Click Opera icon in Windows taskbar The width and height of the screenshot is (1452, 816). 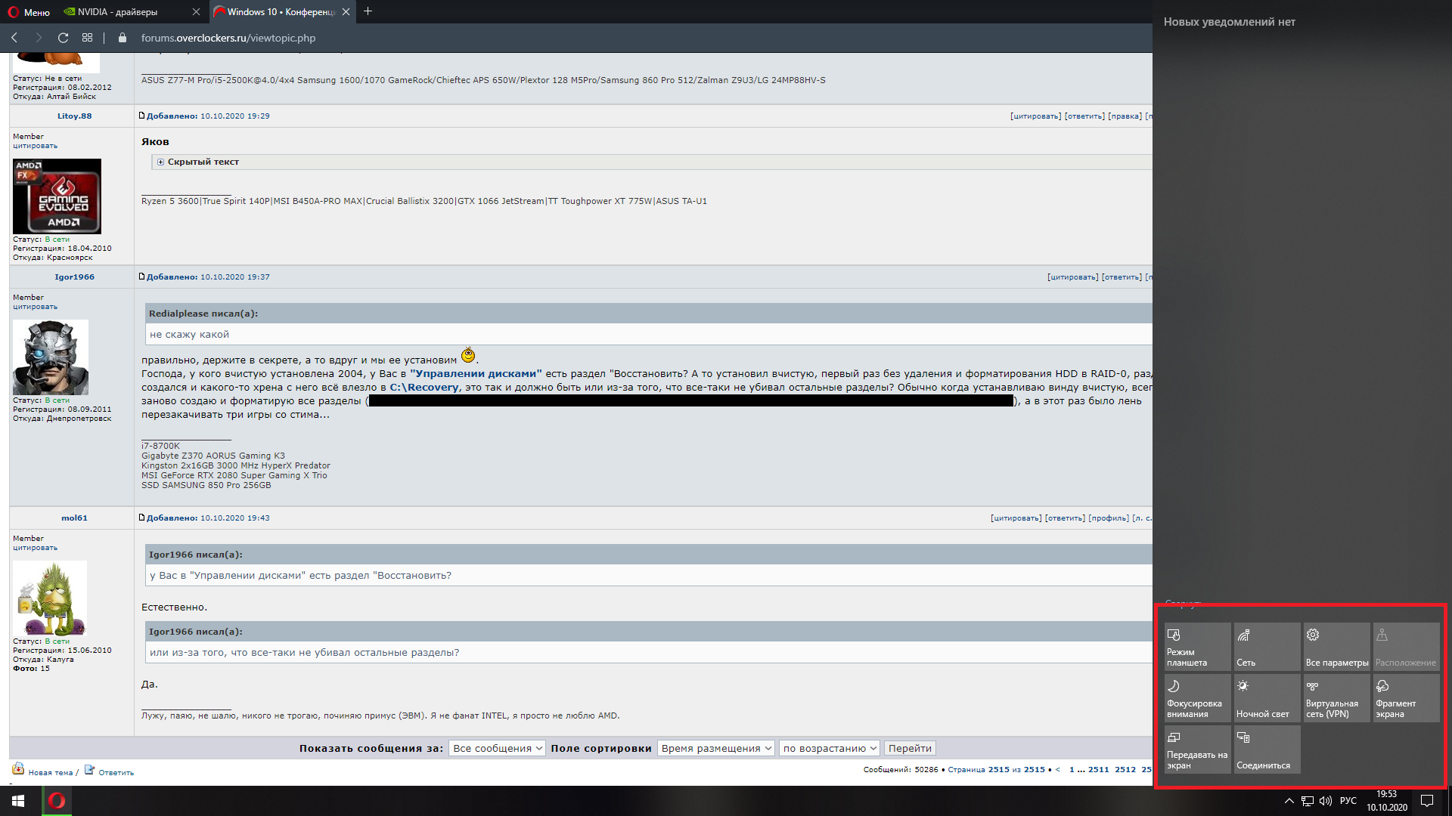coord(57,801)
